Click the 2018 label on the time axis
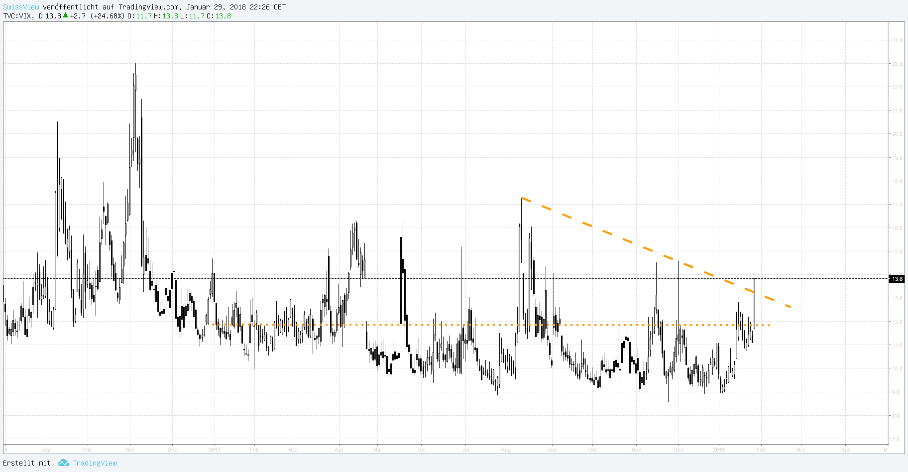The width and height of the screenshot is (908, 472). pyautogui.click(x=719, y=450)
